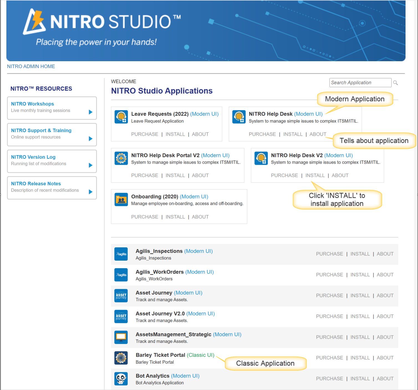Click INSTALL on the NITRO Help Desk card
The height and width of the screenshot is (390, 418).
pos(293,134)
